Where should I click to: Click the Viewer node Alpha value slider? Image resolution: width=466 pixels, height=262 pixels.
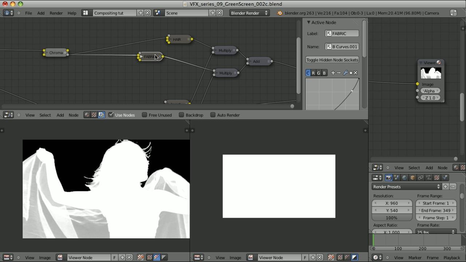pyautogui.click(x=430, y=91)
